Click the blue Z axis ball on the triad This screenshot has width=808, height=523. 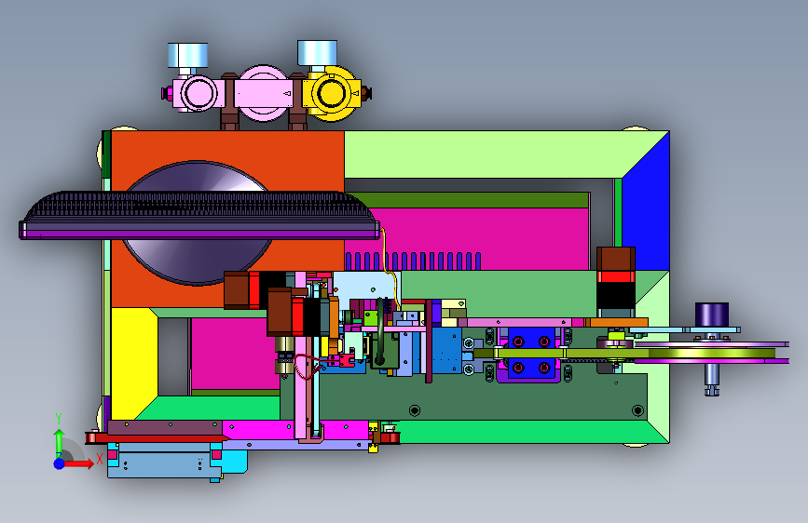[x=59, y=463]
